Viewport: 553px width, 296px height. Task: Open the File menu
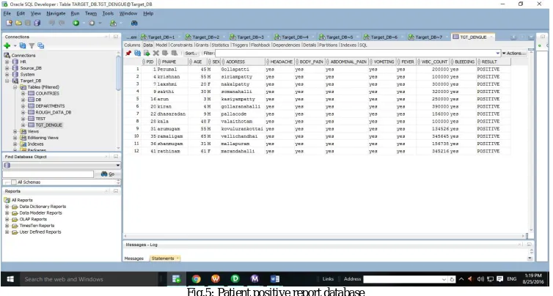(x=7, y=13)
